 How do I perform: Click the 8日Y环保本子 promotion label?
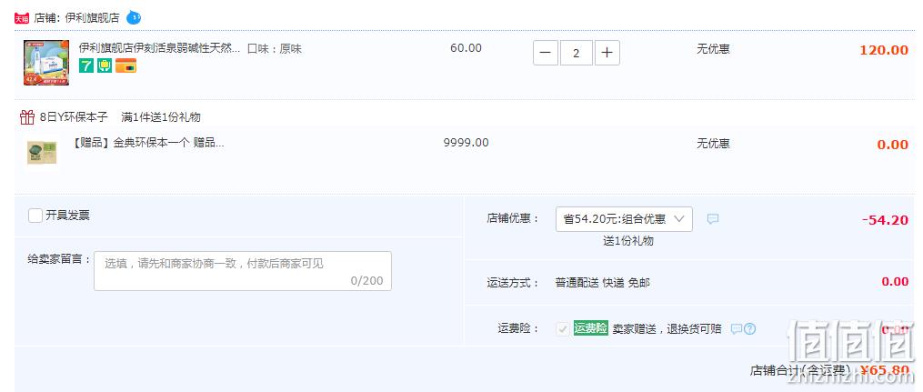pos(74,117)
